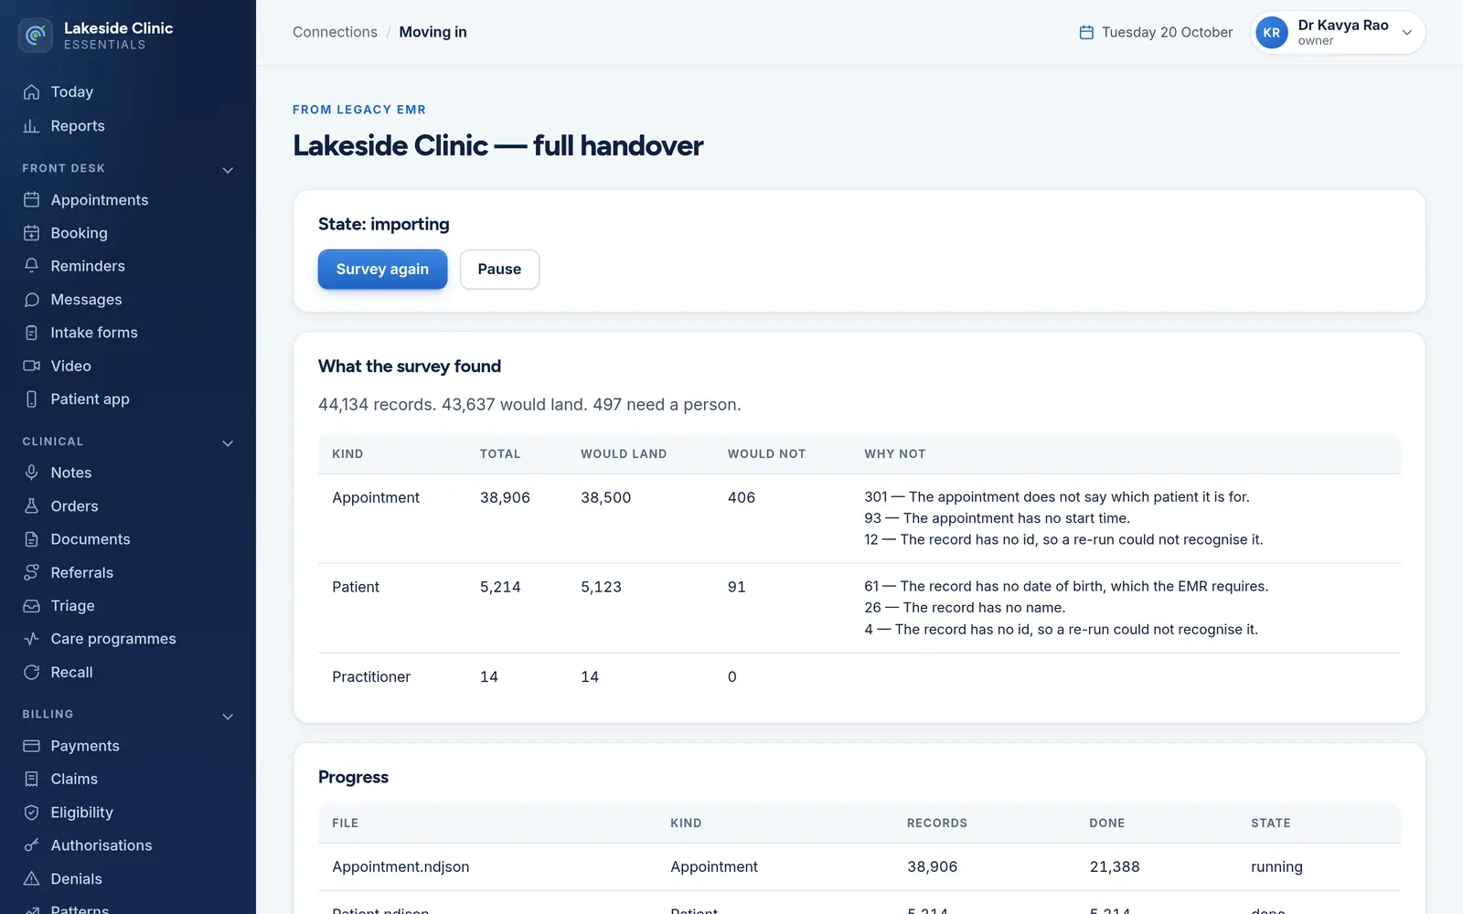Click the Practitioner row label
The width and height of the screenshot is (1463, 914).
(371, 676)
